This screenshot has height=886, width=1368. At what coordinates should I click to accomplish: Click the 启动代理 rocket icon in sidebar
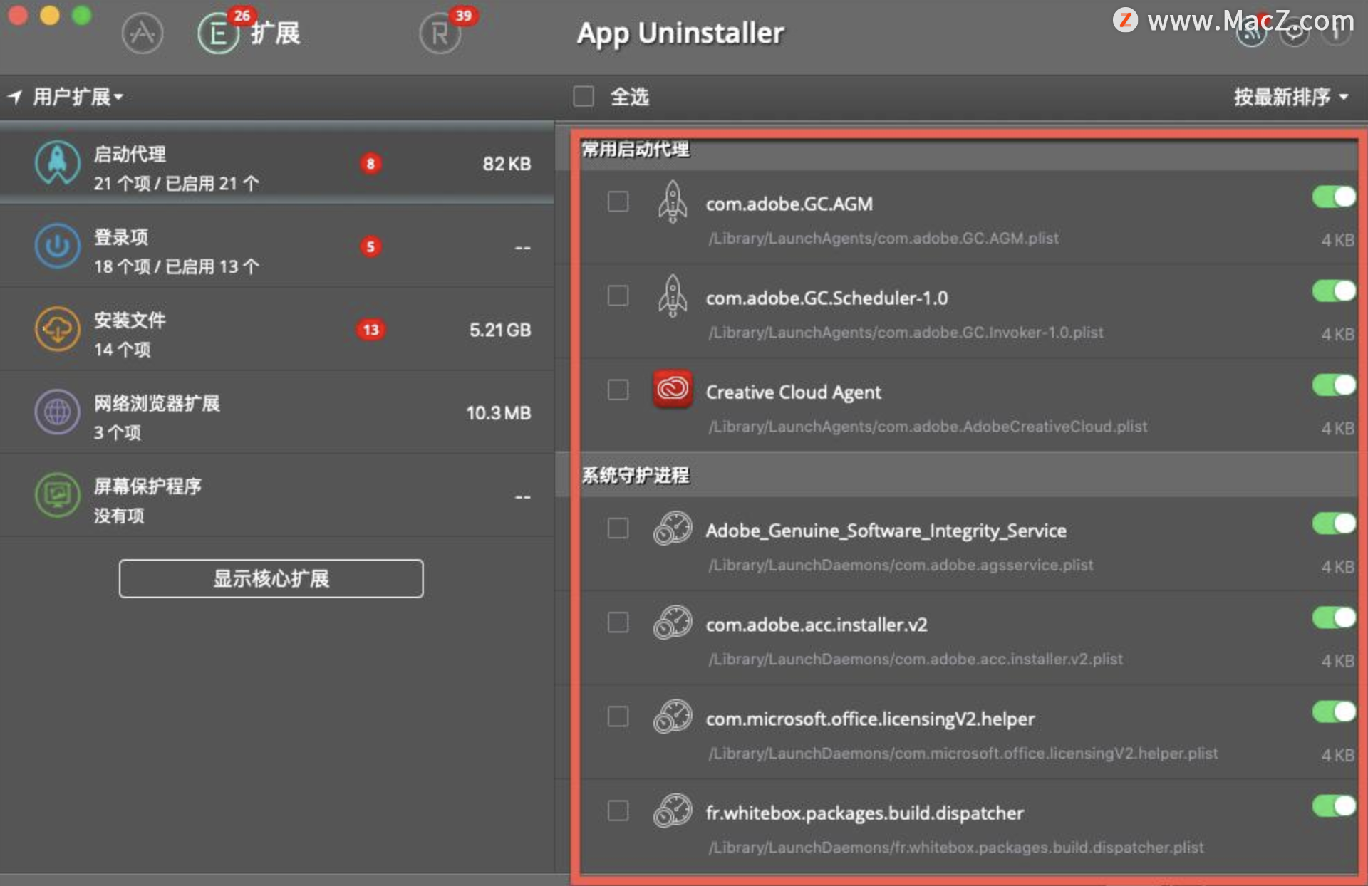pos(57,164)
